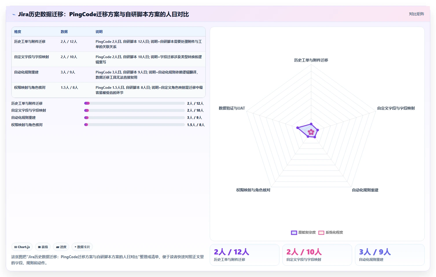Click the icon left of the Jira title
This screenshot has height=277, width=436.
coord(14,14)
